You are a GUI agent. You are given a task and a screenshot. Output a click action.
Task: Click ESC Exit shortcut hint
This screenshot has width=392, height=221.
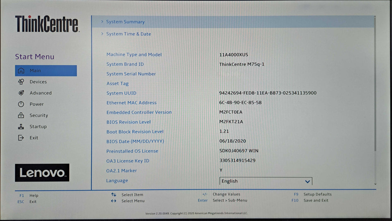point(27,201)
